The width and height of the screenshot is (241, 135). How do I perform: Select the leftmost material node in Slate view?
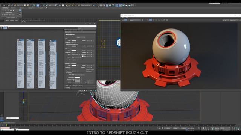coord(20,63)
